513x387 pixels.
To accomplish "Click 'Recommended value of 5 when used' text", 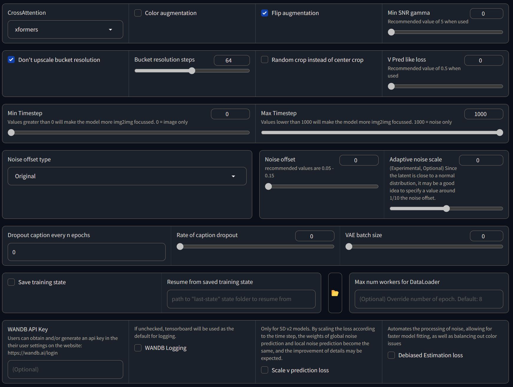I will (428, 21).
